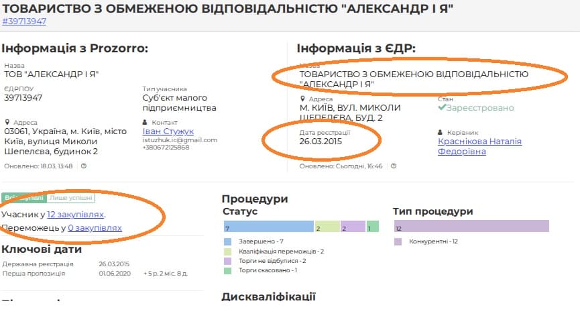
Task: Open Іван Стужук contact link
Action: [168, 131]
